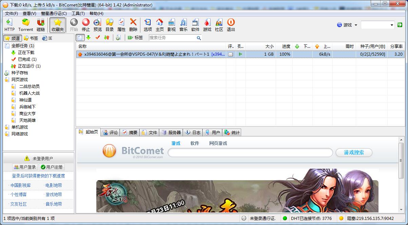Screen dimensions: 408x225
Task: Toggle the completed tasks red check filter
Action: coord(98,38)
